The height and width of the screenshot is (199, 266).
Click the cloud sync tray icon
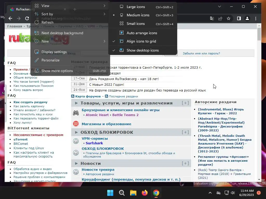coord(218,193)
